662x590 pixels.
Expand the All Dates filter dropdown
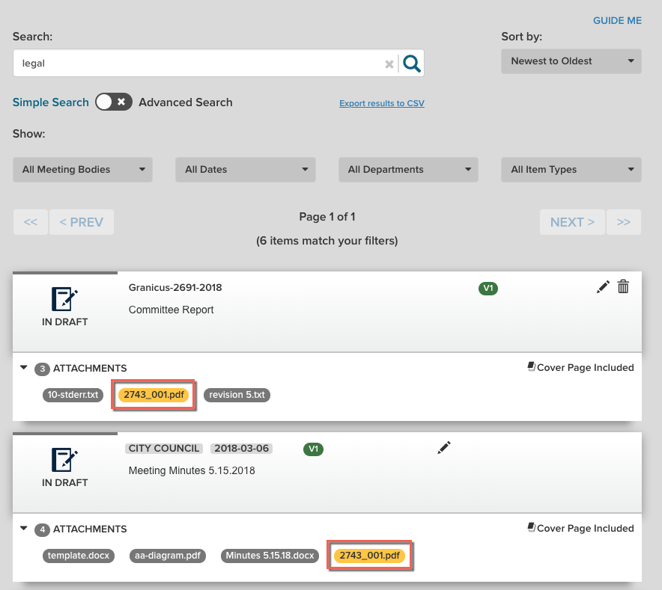(x=245, y=170)
